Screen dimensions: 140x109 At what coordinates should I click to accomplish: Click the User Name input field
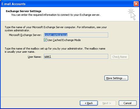[76, 56]
